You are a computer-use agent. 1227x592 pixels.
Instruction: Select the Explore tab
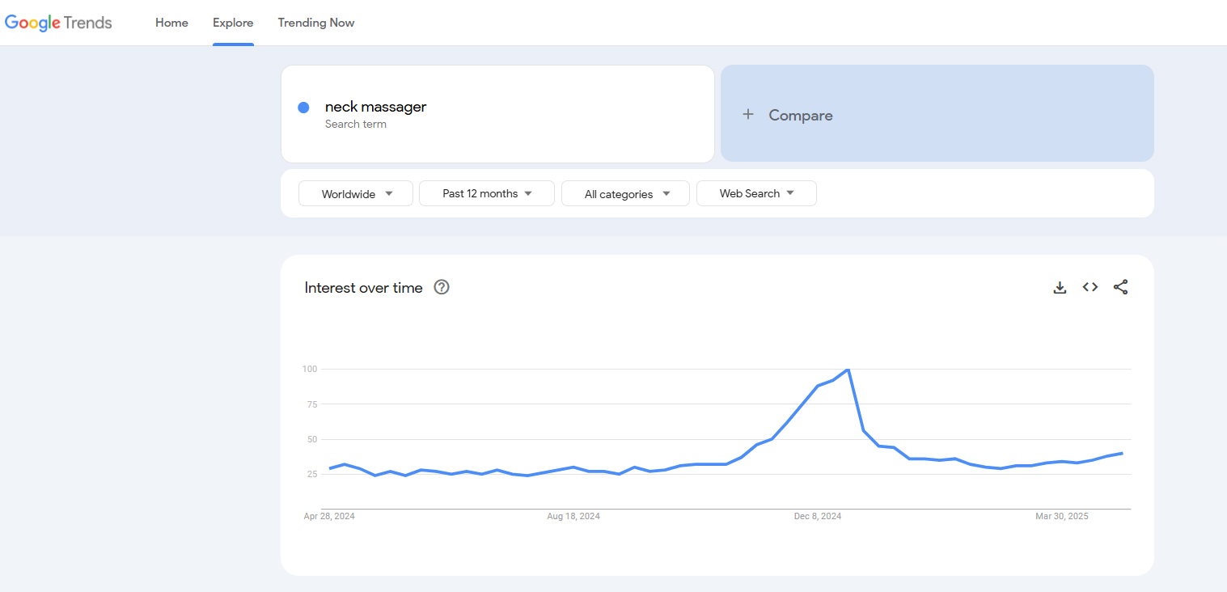[x=233, y=23]
